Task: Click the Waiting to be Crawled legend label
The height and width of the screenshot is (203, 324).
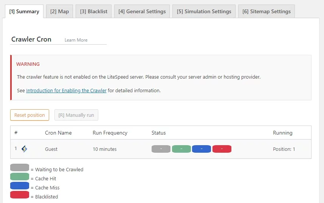Action: (59, 170)
